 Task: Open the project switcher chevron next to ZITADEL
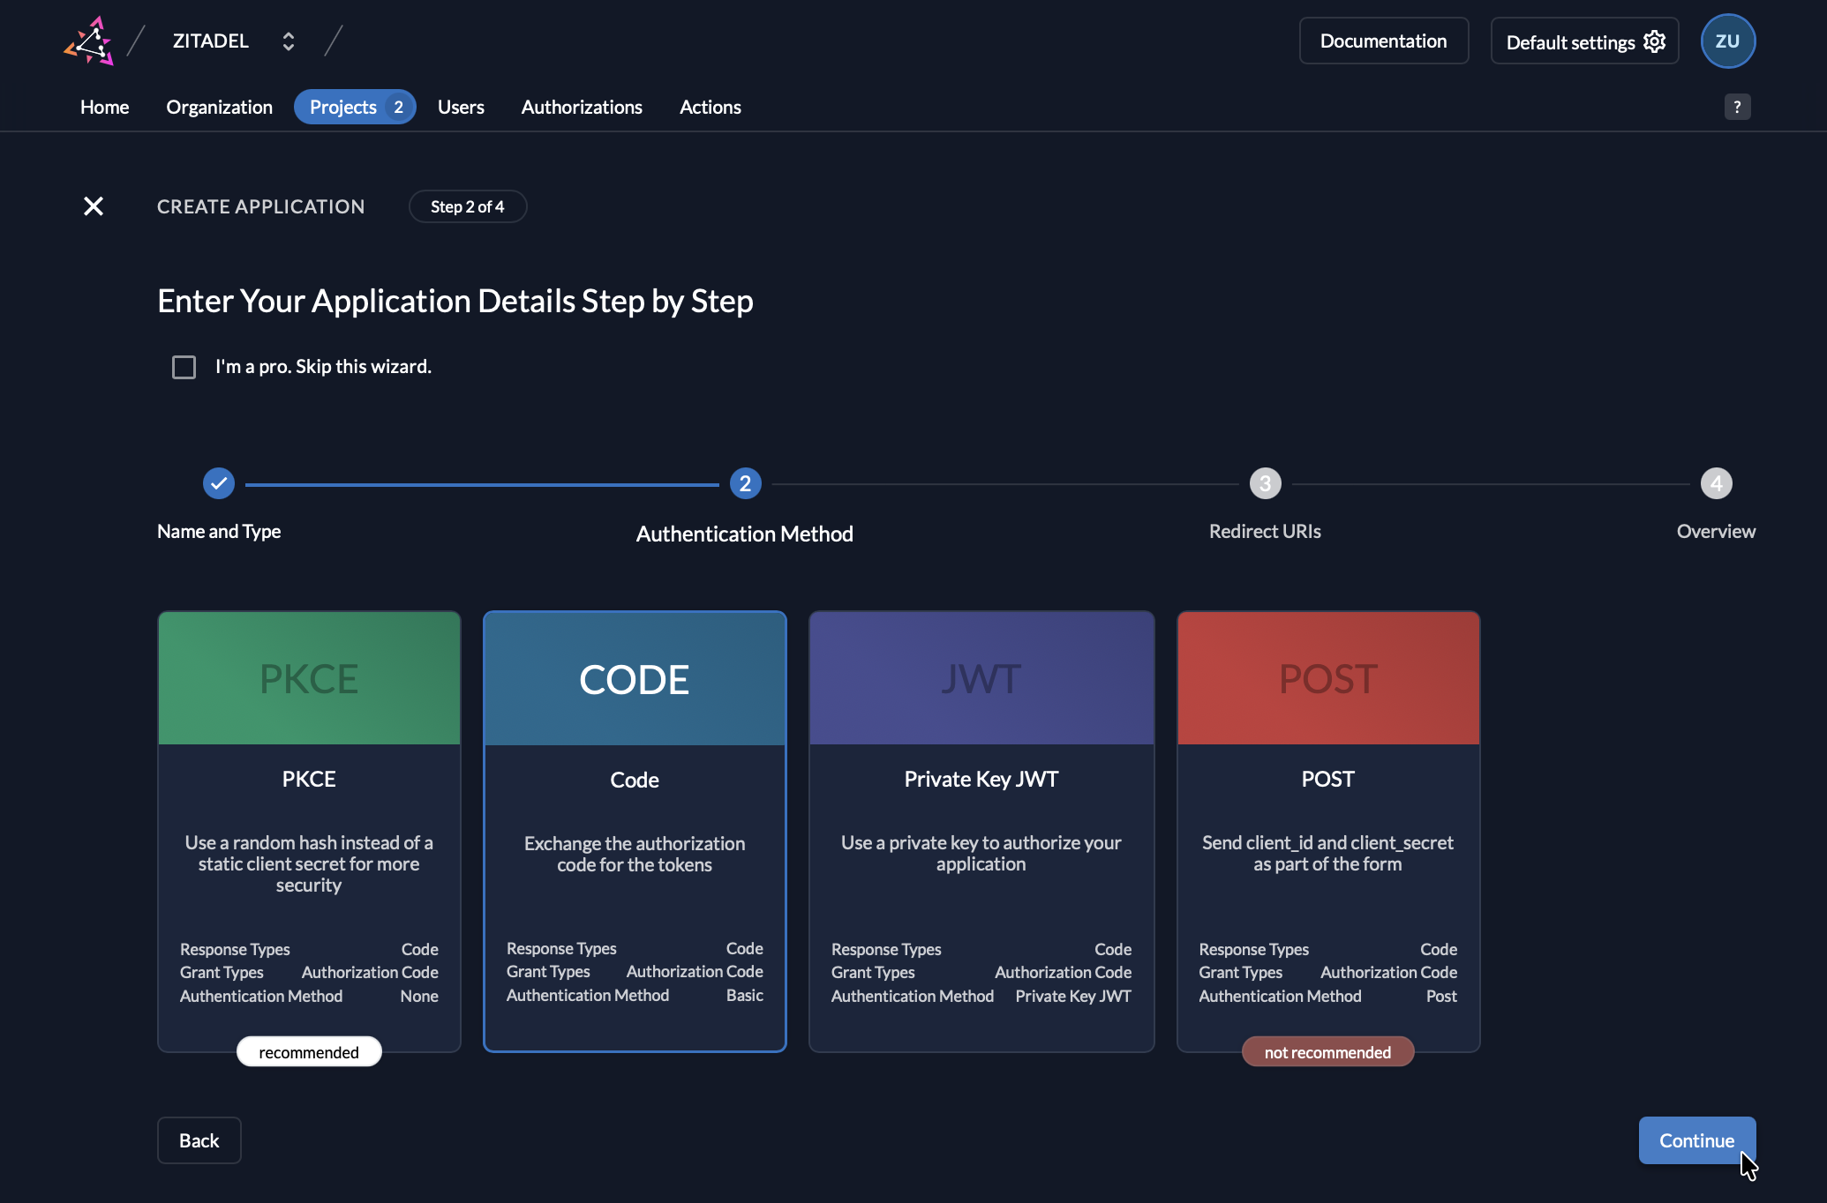click(288, 41)
